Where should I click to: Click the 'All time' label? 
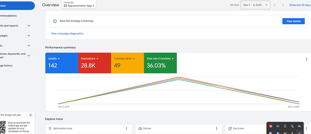pos(235,5)
